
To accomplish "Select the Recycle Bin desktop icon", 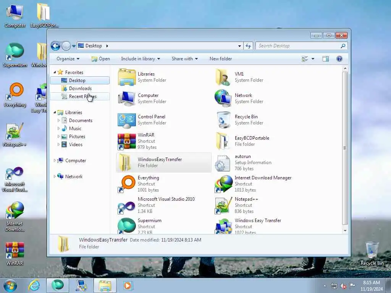I will coord(372,254).
